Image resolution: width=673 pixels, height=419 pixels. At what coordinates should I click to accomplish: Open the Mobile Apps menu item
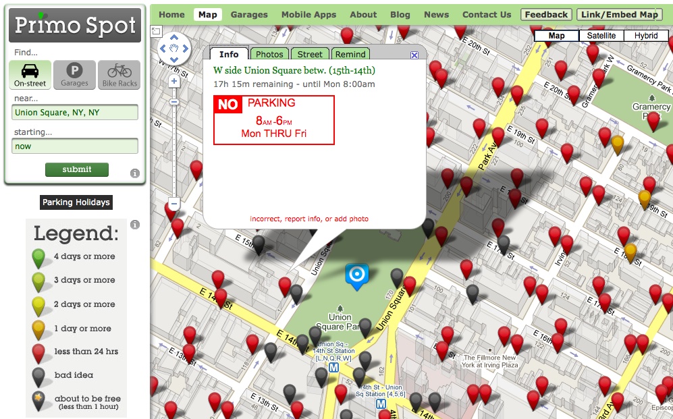(x=308, y=14)
